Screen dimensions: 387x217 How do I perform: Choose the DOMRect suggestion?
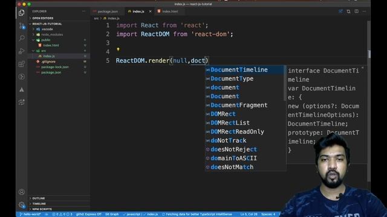[244, 114]
